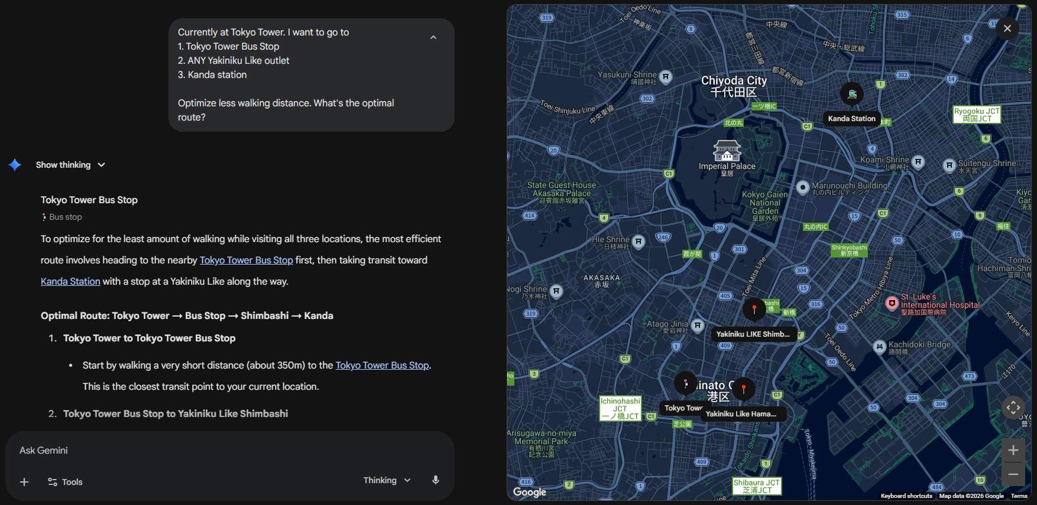Image resolution: width=1037 pixels, height=505 pixels.
Task: Expand the Show thinking section
Action: tap(70, 165)
